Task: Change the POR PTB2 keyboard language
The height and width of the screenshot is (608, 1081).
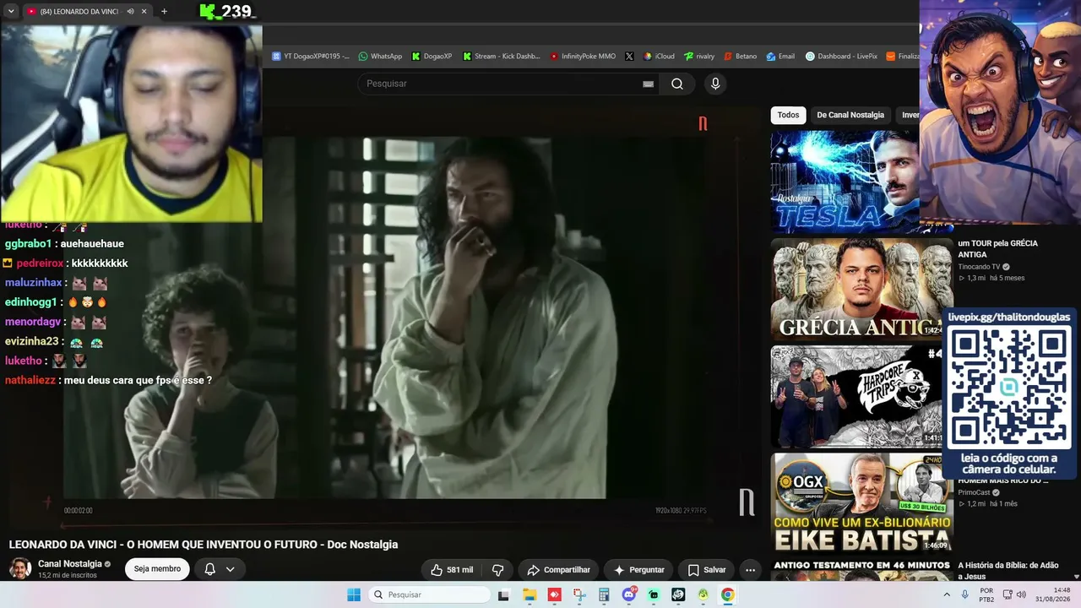Action: coord(986,594)
